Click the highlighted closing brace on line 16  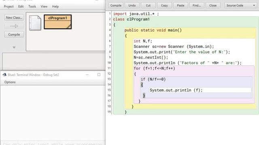[x=144, y=95]
